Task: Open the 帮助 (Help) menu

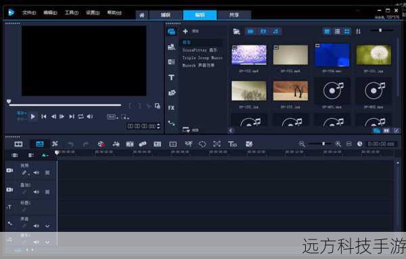Action: click(x=114, y=12)
